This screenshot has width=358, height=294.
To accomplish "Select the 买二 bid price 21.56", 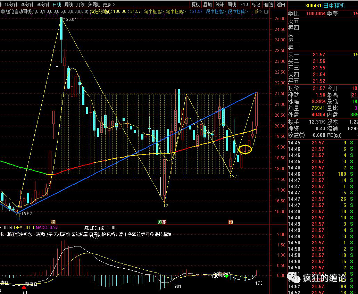I will point(319,61).
